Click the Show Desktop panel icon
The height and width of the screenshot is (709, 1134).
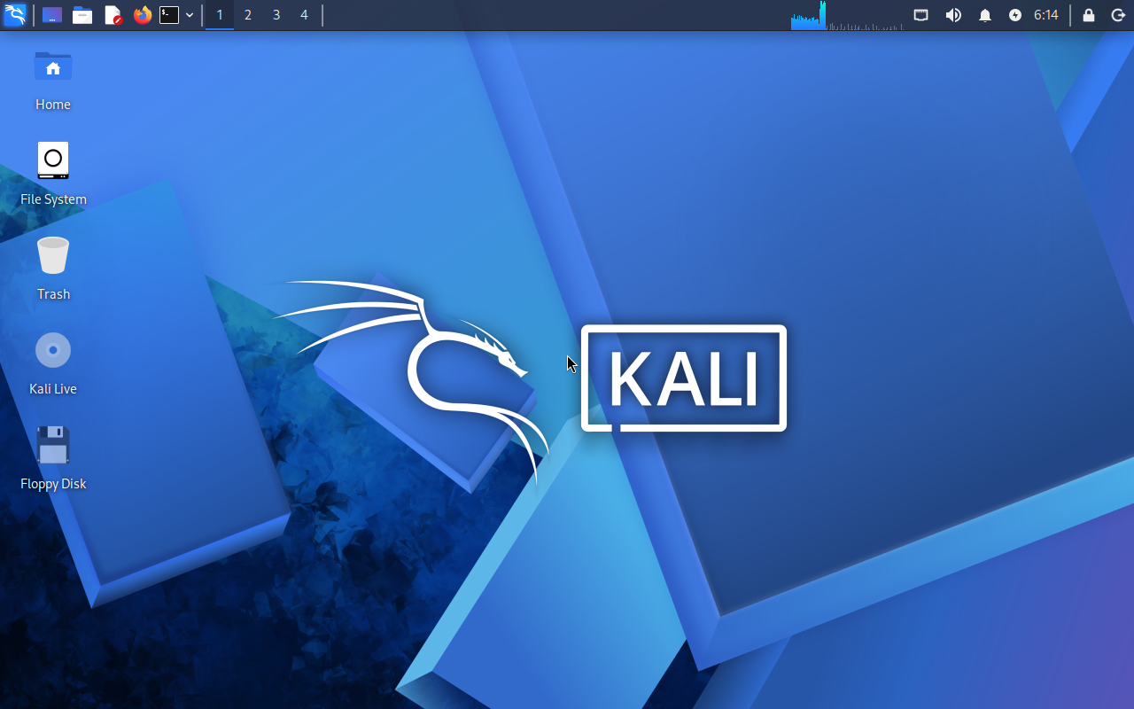52,15
